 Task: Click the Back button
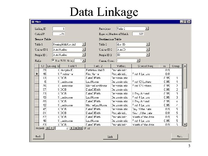[38, 136]
